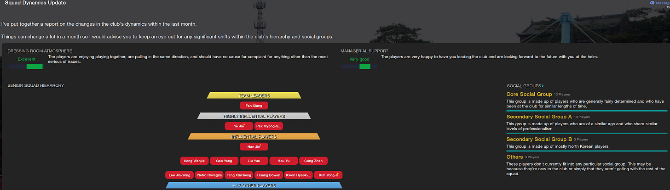
Task: Click the Highly Influential Players banner
Action: [x=254, y=116]
